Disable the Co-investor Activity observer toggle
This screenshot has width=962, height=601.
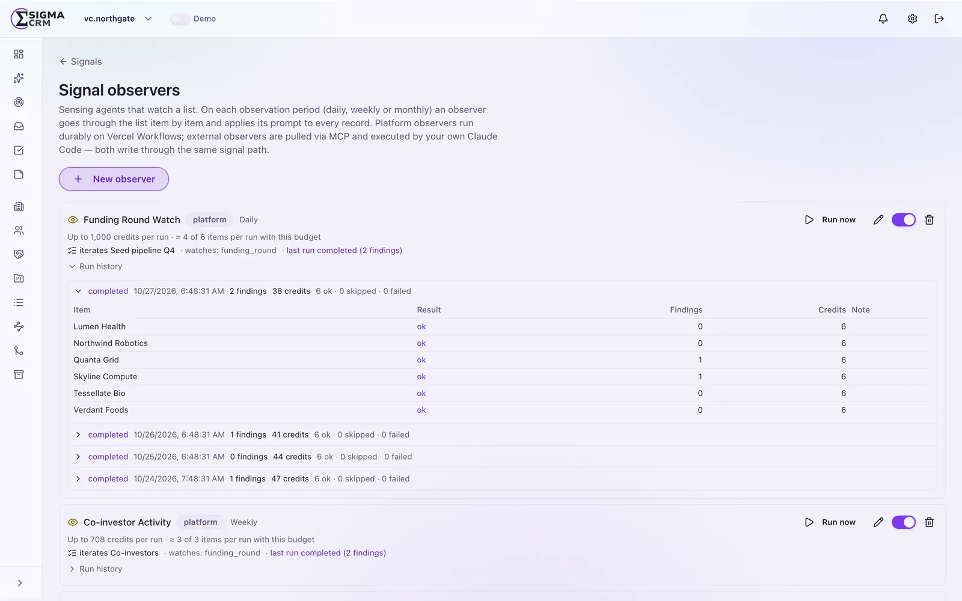pos(904,522)
